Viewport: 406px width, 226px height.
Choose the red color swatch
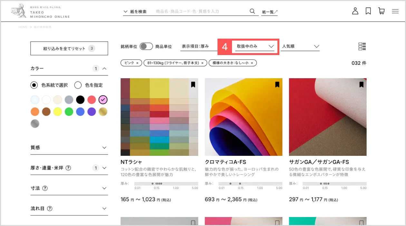tap(92, 100)
